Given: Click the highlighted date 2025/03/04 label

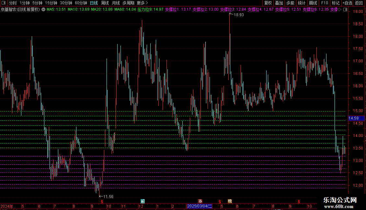Looking at the screenshot, I should (x=200, y=206).
